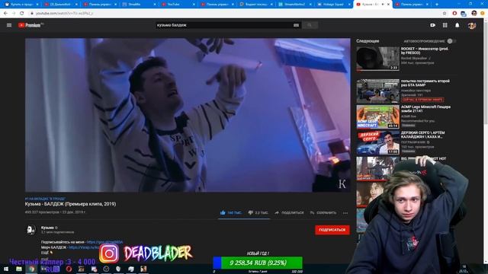Click the red Подписаться subscribe button

coord(332,230)
